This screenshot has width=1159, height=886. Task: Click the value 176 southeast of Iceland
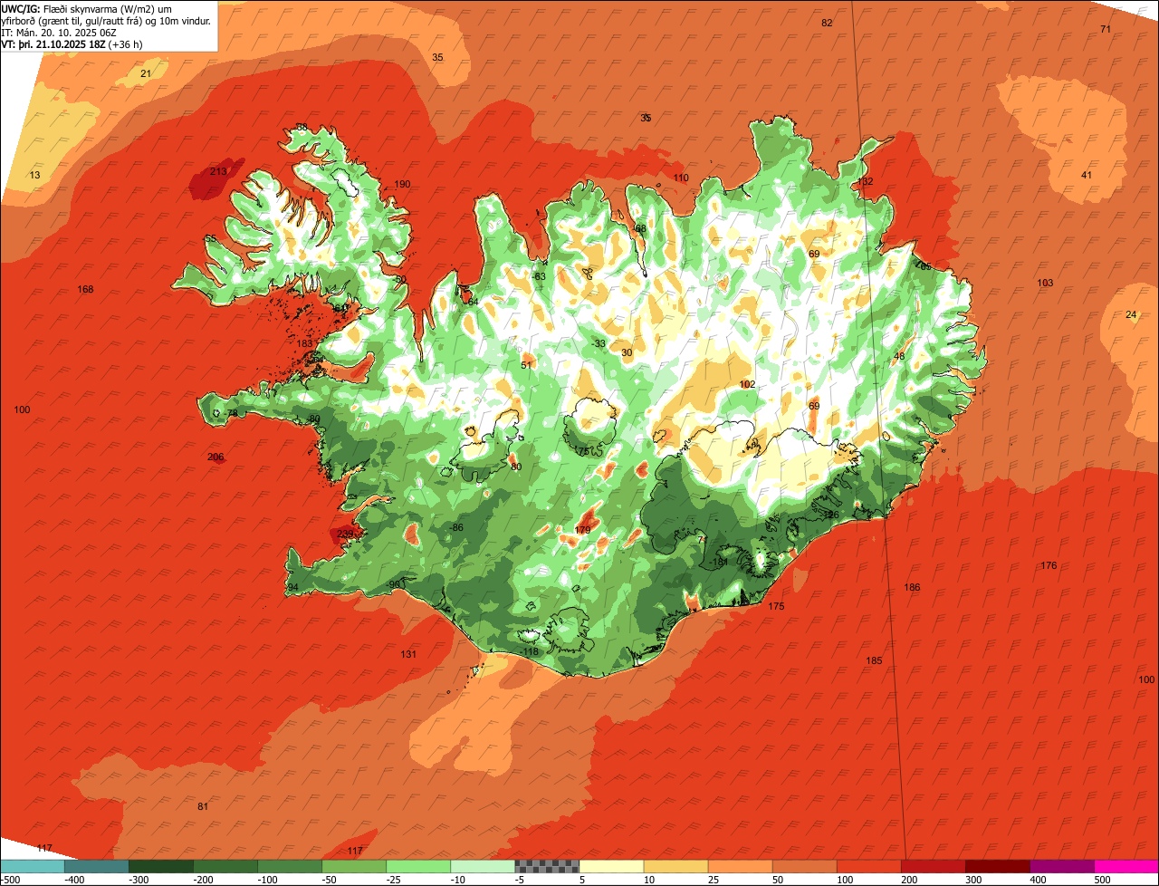point(1049,565)
